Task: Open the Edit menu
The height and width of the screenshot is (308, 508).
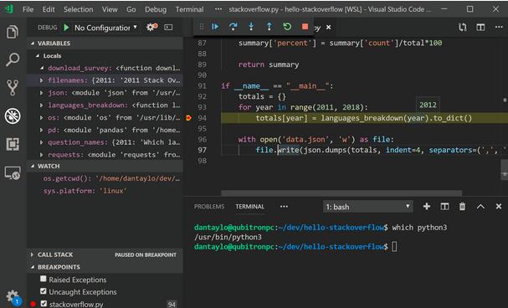Action: pyautogui.click(x=49, y=9)
